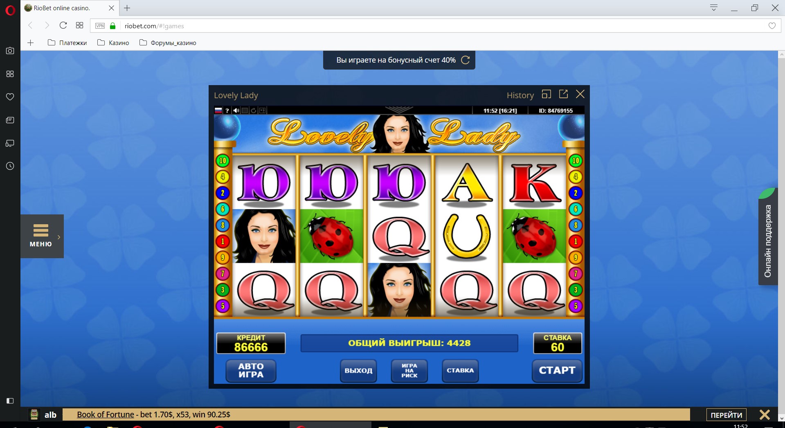Open the game in a new window

(x=563, y=94)
